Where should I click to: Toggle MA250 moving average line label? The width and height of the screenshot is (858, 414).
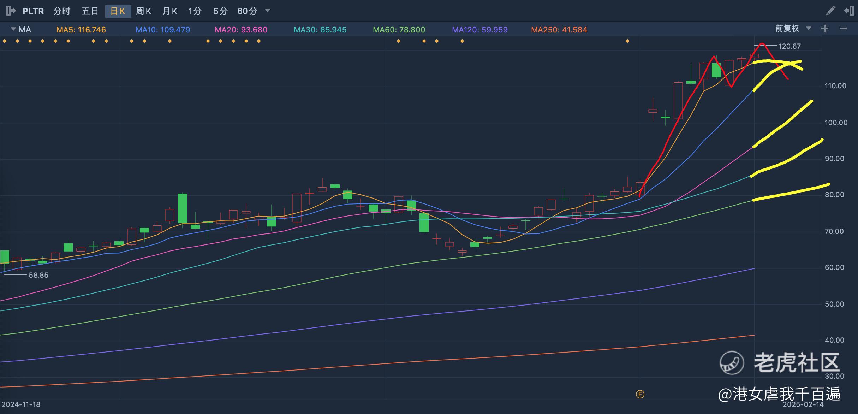559,30
